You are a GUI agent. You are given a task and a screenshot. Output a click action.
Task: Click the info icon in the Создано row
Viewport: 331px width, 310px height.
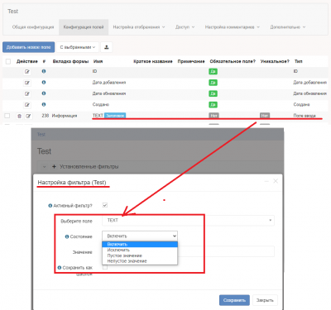tap(44, 104)
